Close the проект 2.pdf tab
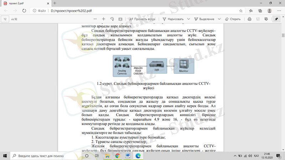The height and width of the screenshot is (160, 285). pyautogui.click(x=48, y=3)
